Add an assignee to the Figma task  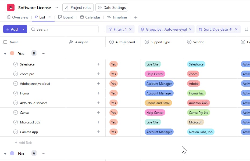pos(98,93)
